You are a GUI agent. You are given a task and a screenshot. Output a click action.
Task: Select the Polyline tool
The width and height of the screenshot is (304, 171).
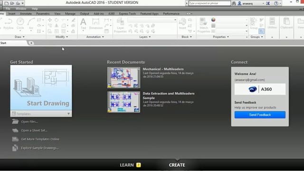[9, 24]
